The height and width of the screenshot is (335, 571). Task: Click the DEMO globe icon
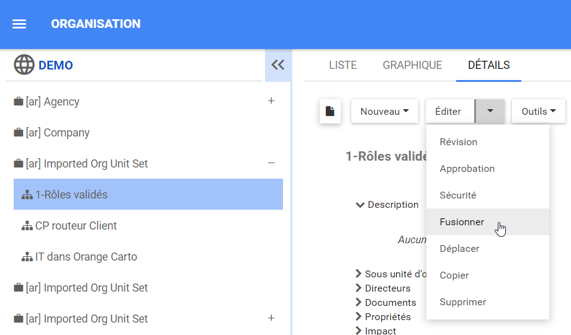24,65
